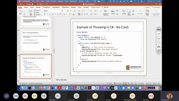Open the Paste options dropdown arrow
The image size is (179, 101).
pos(22,11)
